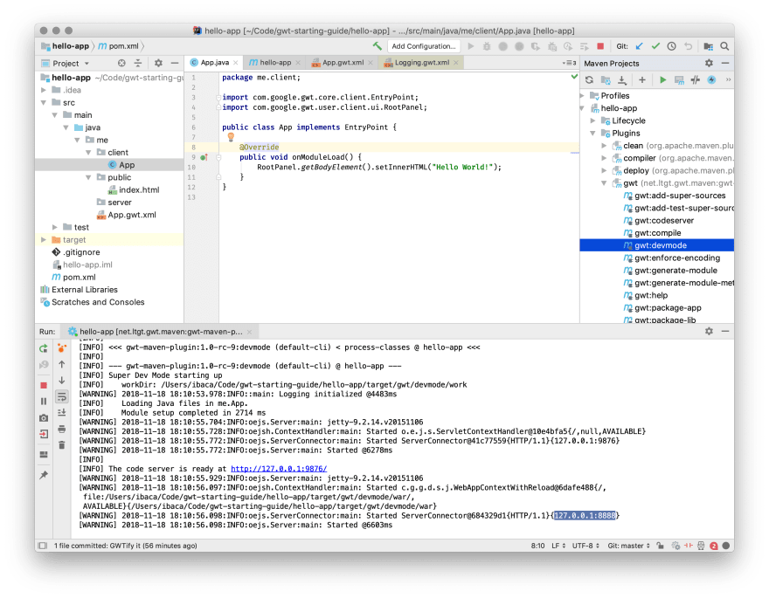Viewport: 769px width, 598px height.
Task: Click Rerun icon in Run panel
Action: 44,348
